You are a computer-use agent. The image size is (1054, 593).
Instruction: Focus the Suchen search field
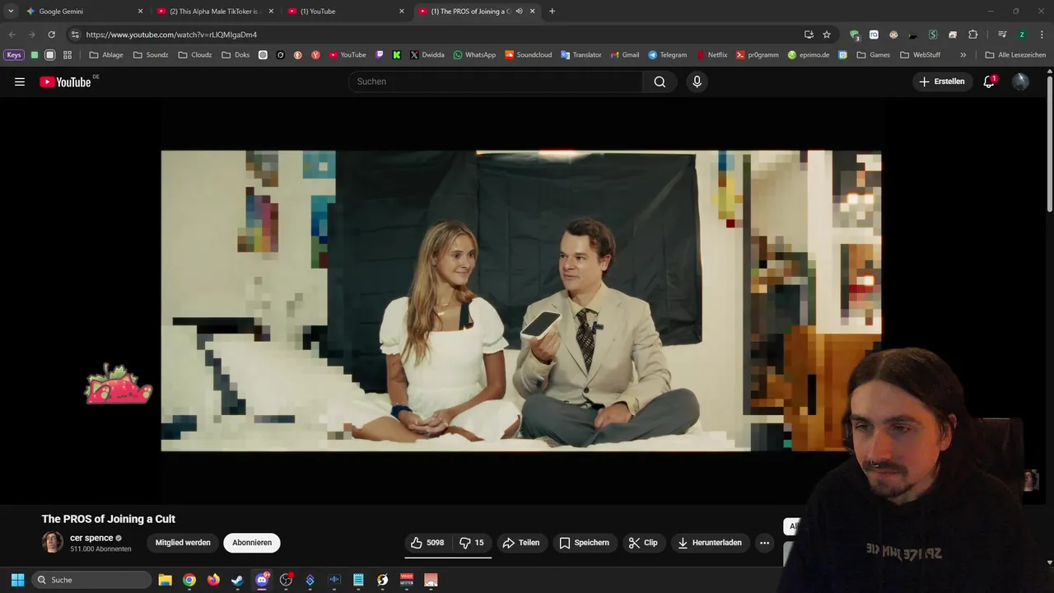[x=496, y=82]
